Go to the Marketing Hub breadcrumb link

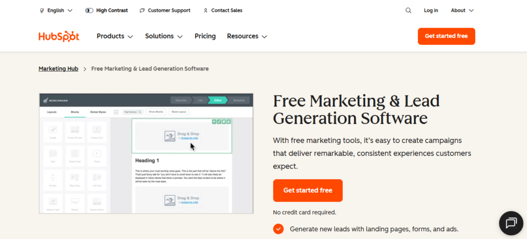click(x=59, y=69)
